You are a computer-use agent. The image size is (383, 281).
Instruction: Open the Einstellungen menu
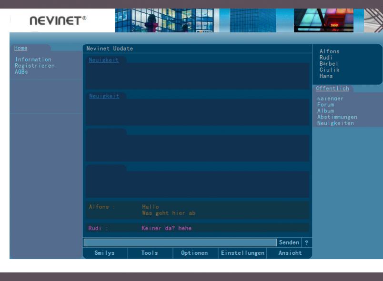point(242,253)
